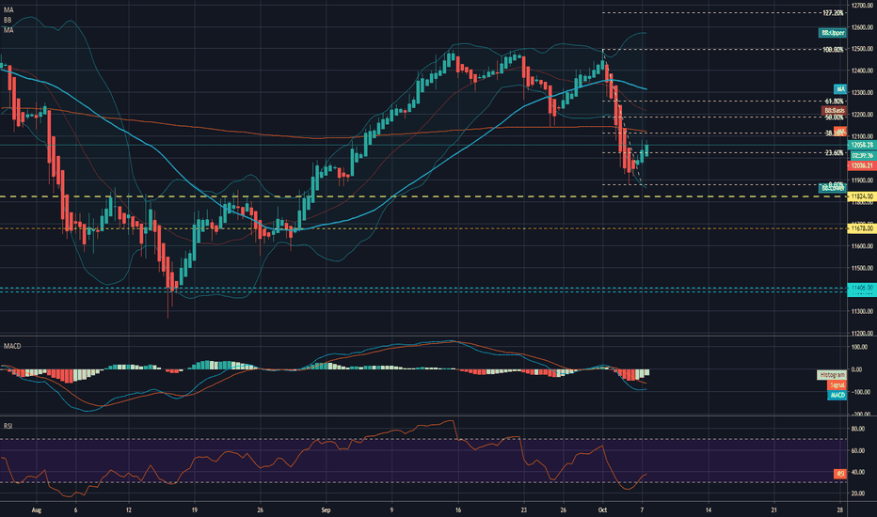Select the BB:Lower label tag
The image size is (877, 517).
point(832,188)
